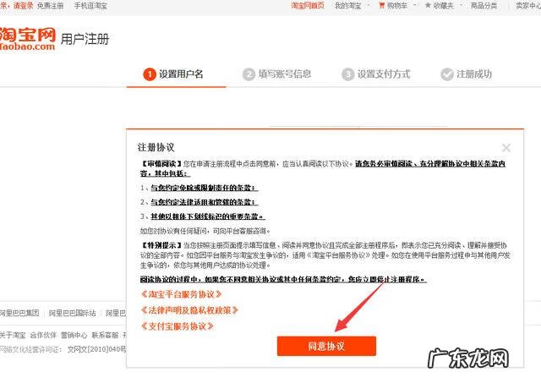This screenshot has width=541, height=383.
Task: Open the 收藏夹 favorites menu
Action: (443, 6)
